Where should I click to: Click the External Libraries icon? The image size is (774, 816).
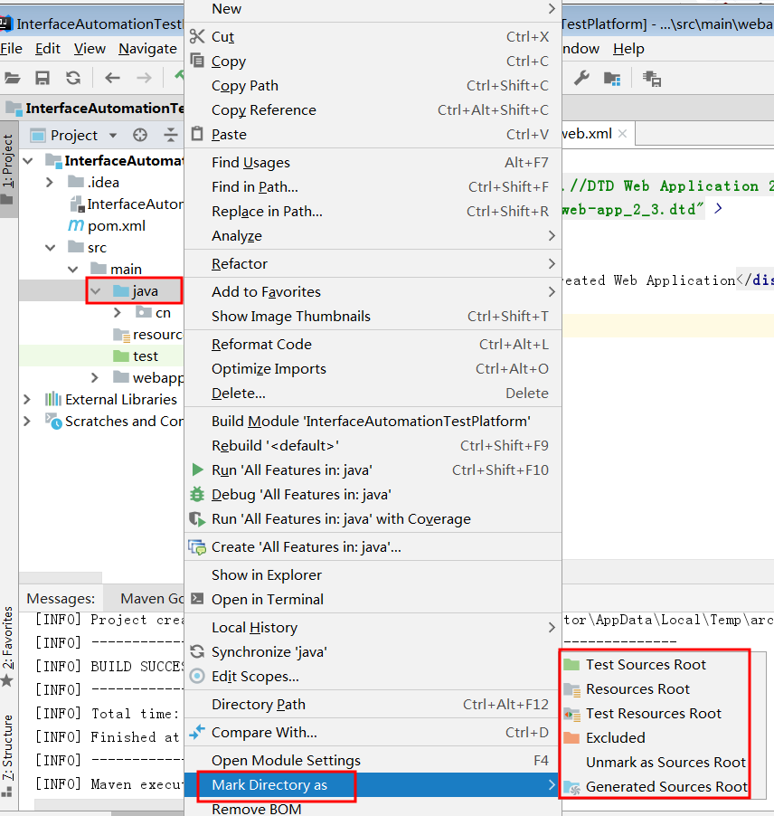[53, 399]
